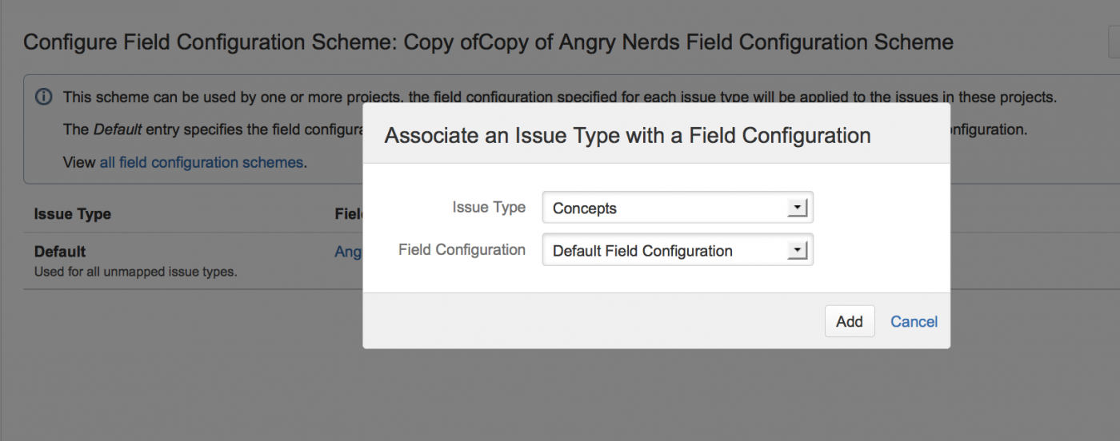
Task: Click the partially hidden Fiel… column header
Action: click(x=349, y=214)
